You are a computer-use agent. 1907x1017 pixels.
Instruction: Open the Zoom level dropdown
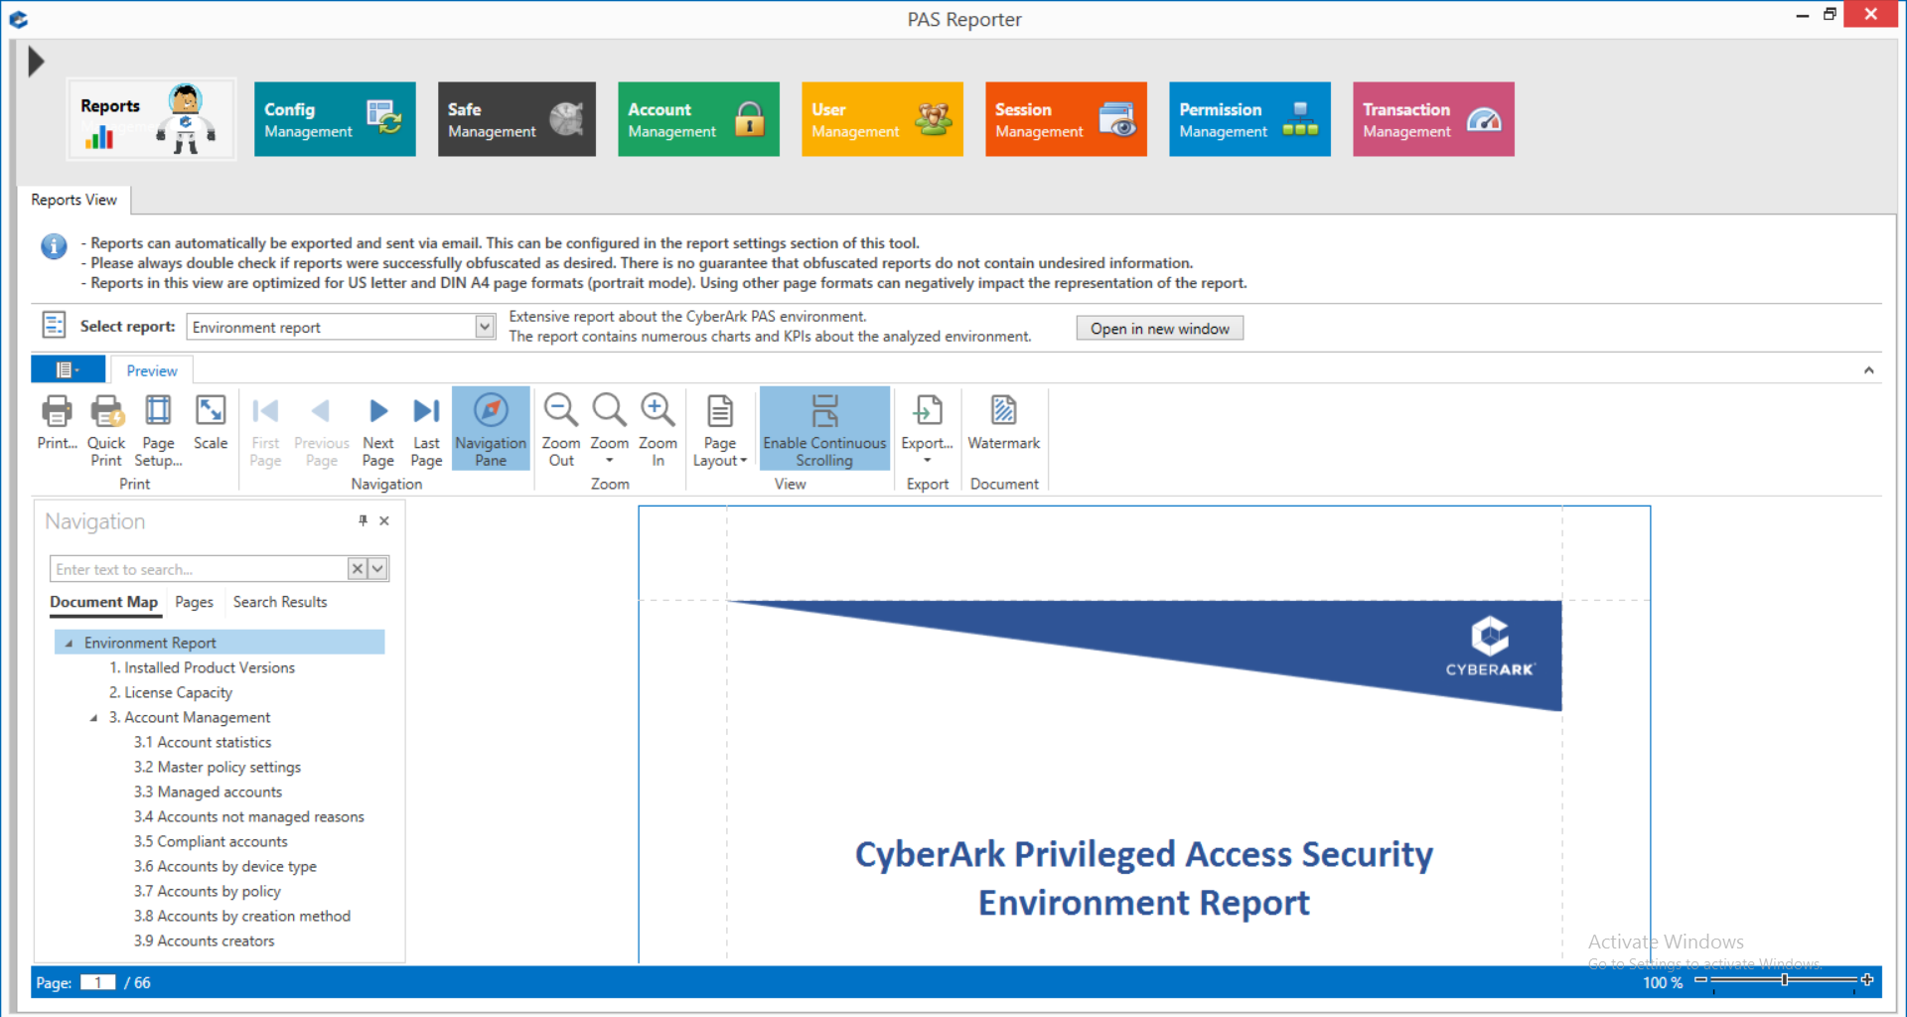609,430
